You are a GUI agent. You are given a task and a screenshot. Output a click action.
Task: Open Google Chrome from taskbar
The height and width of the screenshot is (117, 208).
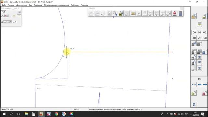pyautogui.click(x=56, y=114)
